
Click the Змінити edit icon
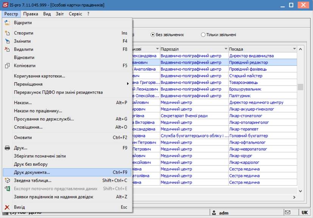coord(7,41)
